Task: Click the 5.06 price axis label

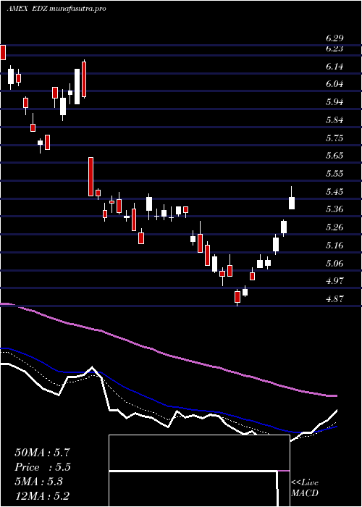Action: coord(334,264)
